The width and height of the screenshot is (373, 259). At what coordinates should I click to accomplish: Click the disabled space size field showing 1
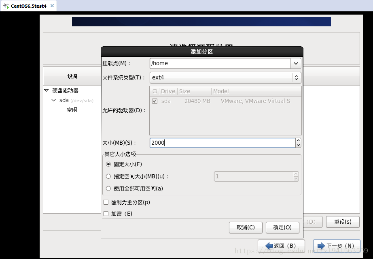254,176
